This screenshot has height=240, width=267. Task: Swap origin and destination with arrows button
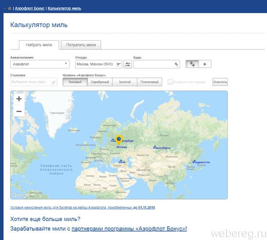128,64
